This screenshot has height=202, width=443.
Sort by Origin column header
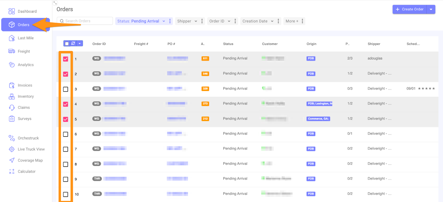311,44
